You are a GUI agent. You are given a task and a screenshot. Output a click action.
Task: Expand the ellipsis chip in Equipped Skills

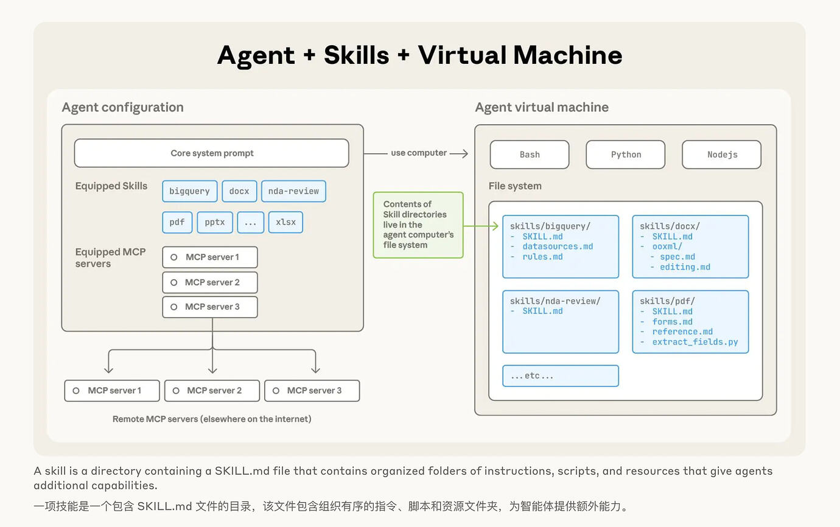click(250, 222)
